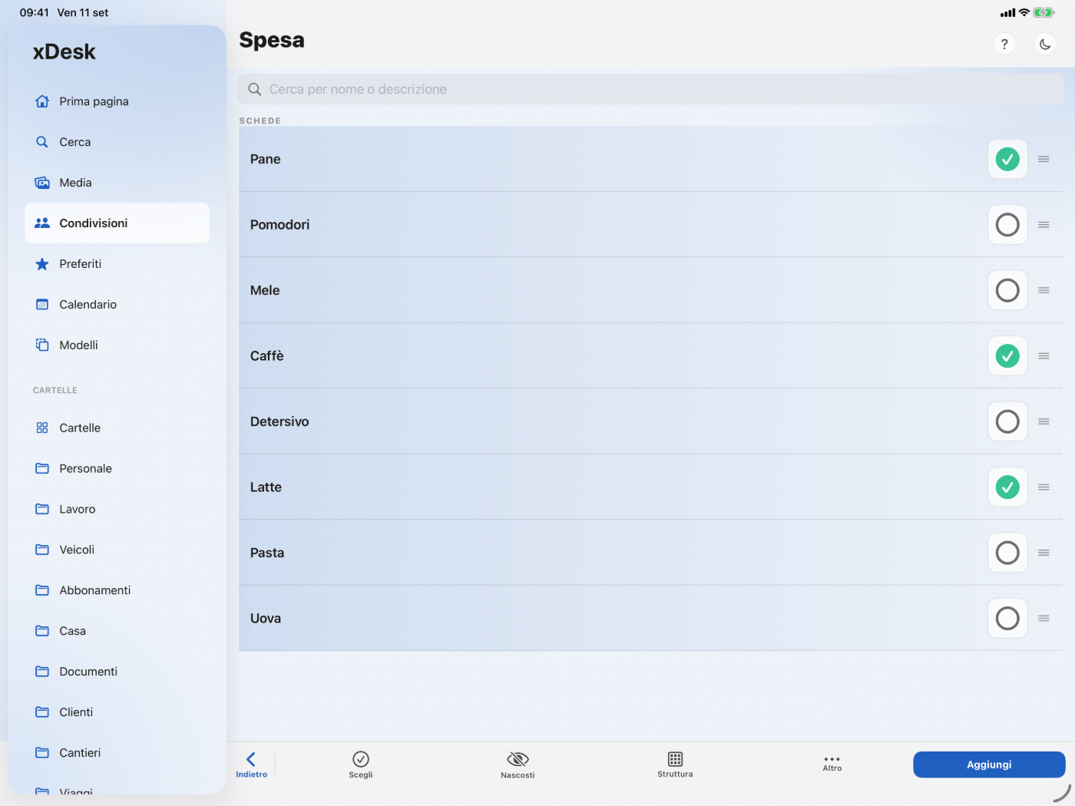
Task: Open the Cartelle overview
Action: [117, 428]
